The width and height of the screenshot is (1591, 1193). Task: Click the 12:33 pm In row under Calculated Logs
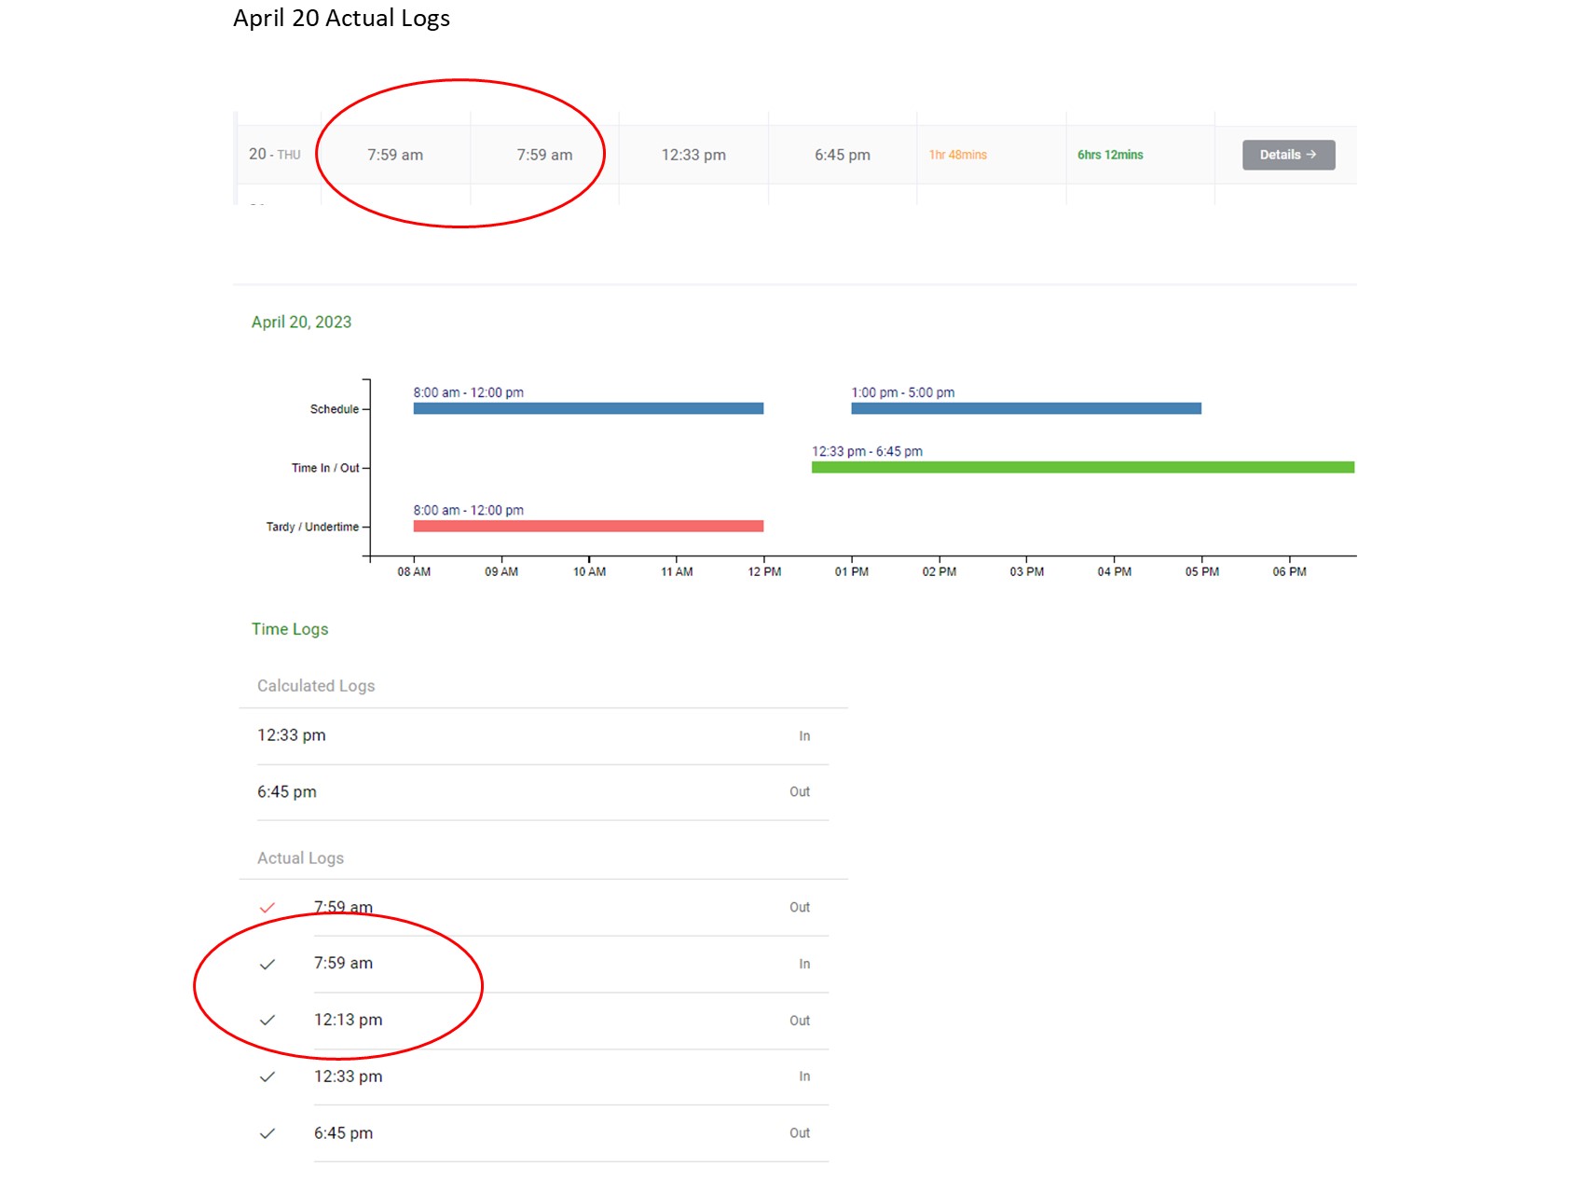click(533, 735)
